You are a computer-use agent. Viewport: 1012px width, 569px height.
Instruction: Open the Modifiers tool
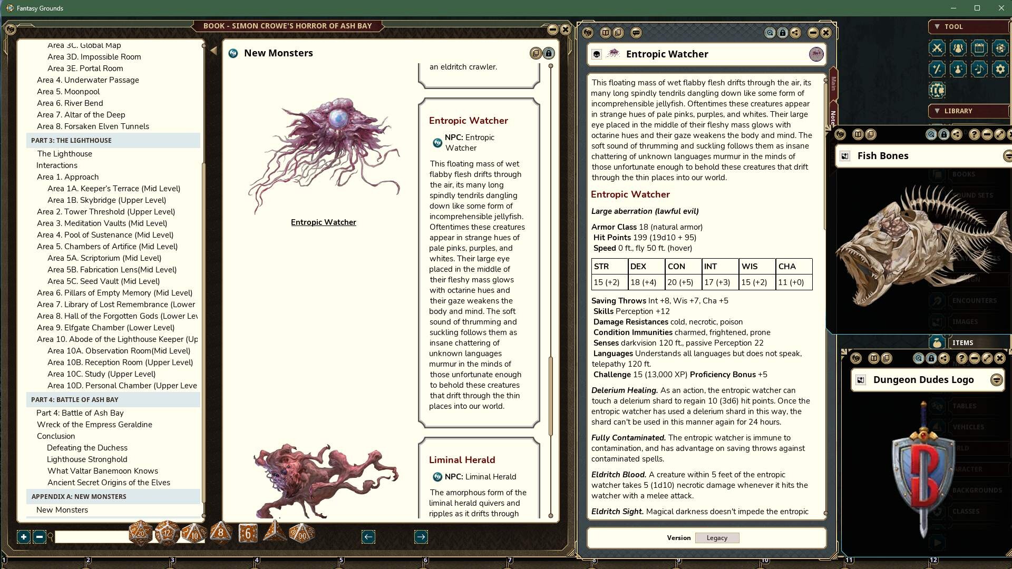tap(938, 68)
